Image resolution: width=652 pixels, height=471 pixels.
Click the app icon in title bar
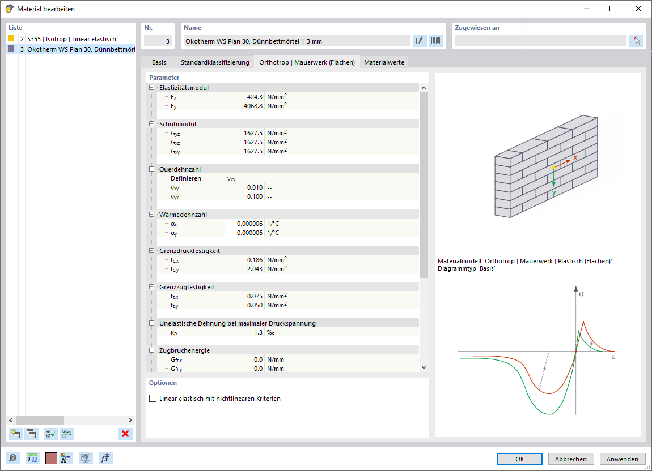pos(9,8)
